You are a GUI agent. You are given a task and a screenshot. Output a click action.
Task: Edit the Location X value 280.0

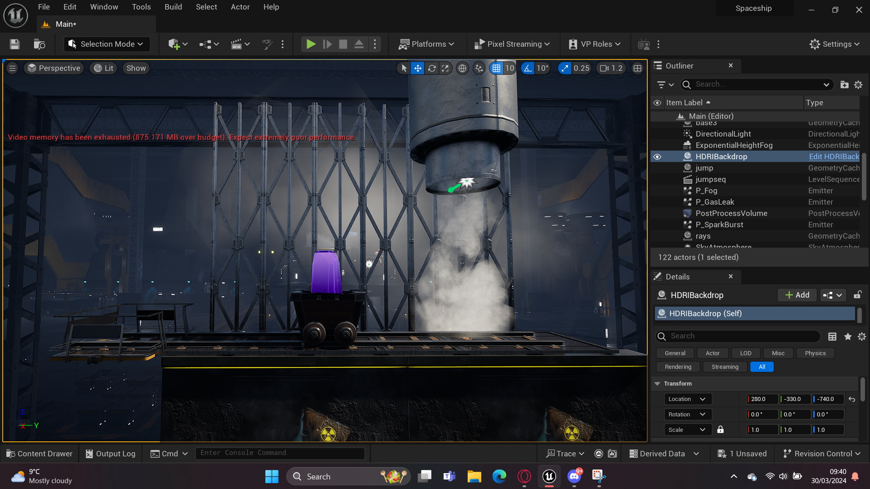tap(762, 399)
